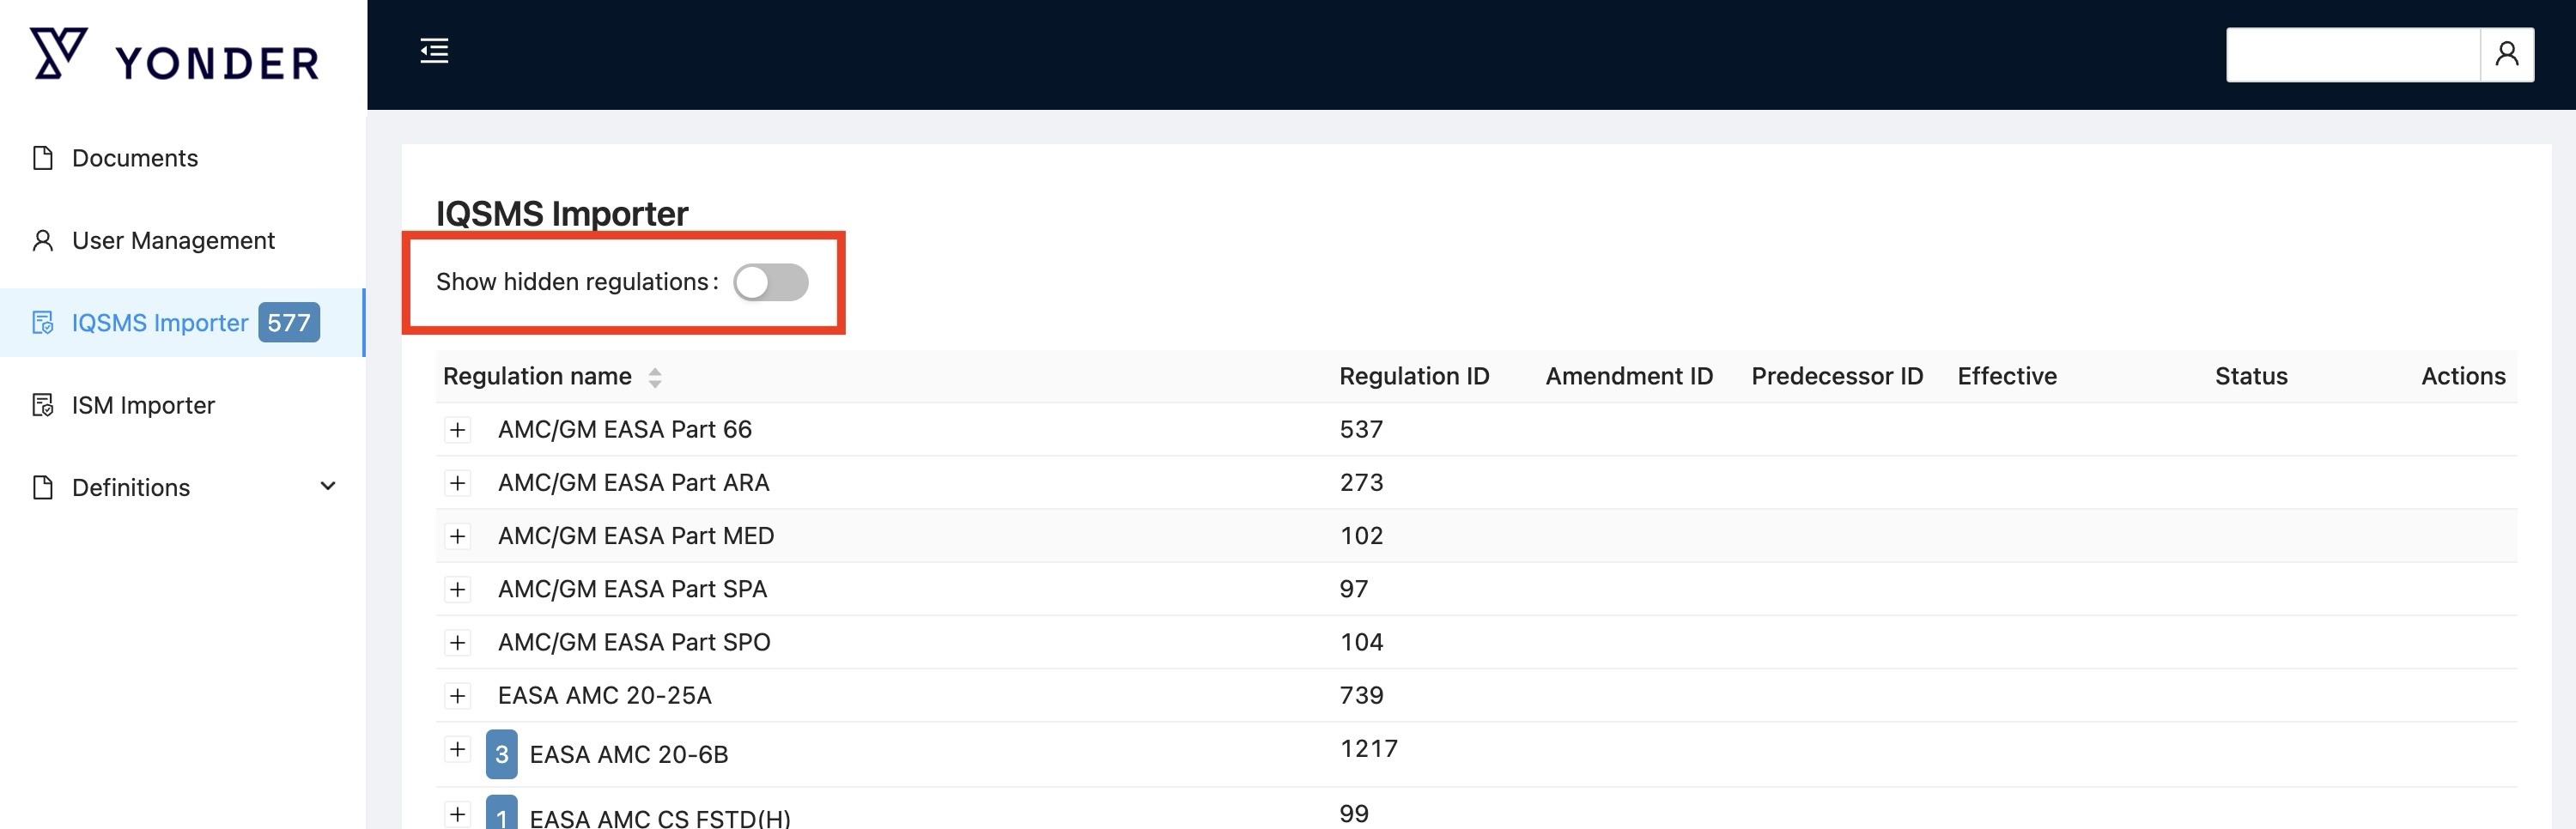Click the Regulation name column header
The width and height of the screenshot is (2576, 829).
(537, 376)
